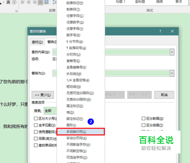Open line spacing options icon
190x163 pixels.
pyautogui.click(x=54, y=2)
